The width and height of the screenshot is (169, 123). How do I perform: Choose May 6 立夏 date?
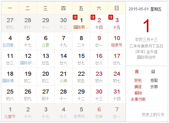click(x=46, y=41)
